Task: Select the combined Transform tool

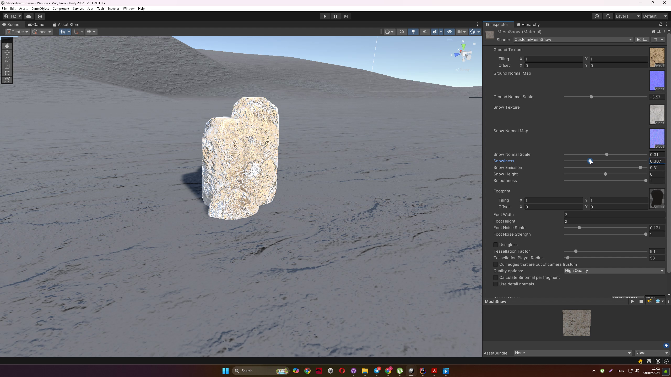Action: click(7, 80)
